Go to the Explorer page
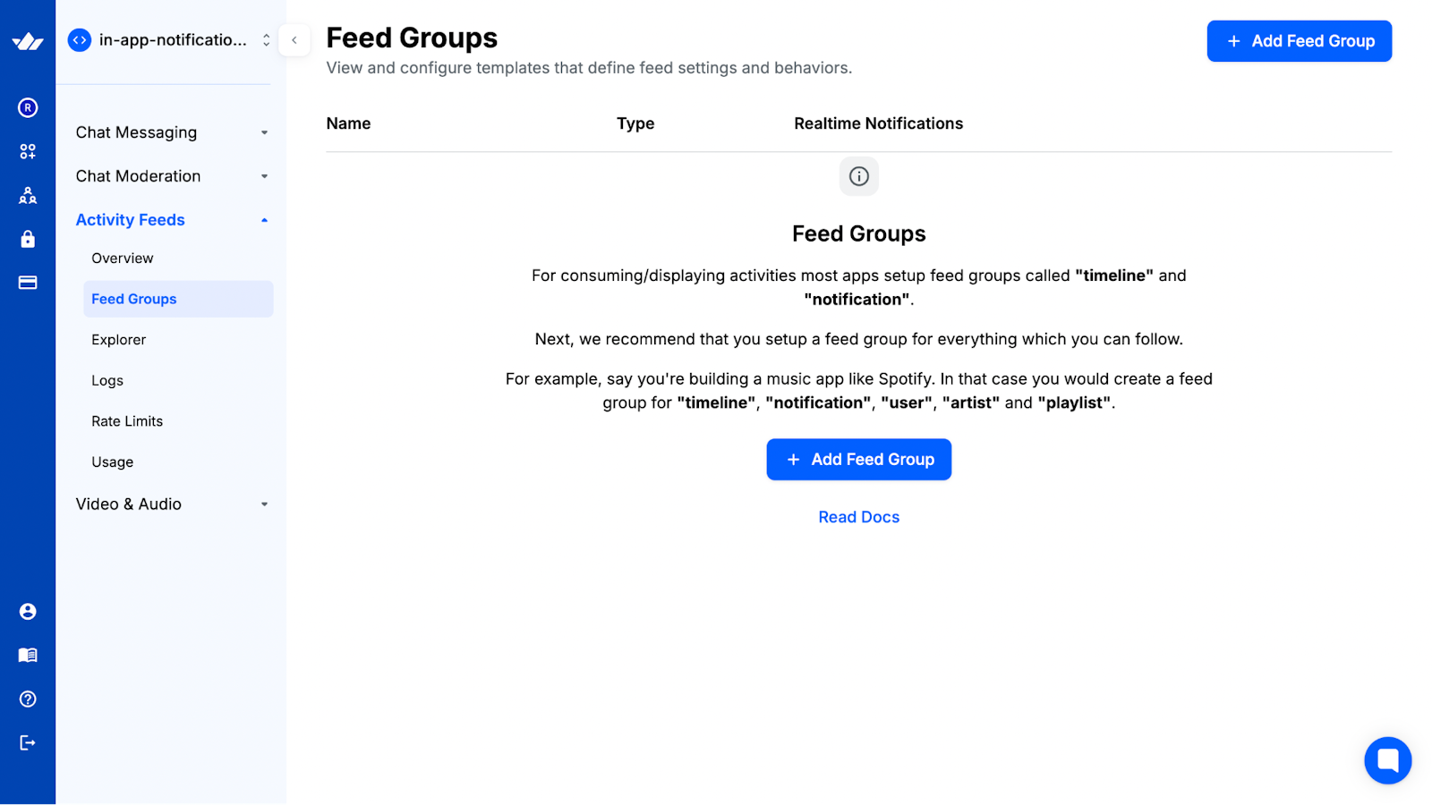Image resolution: width=1432 pixels, height=805 pixels. [x=118, y=339]
